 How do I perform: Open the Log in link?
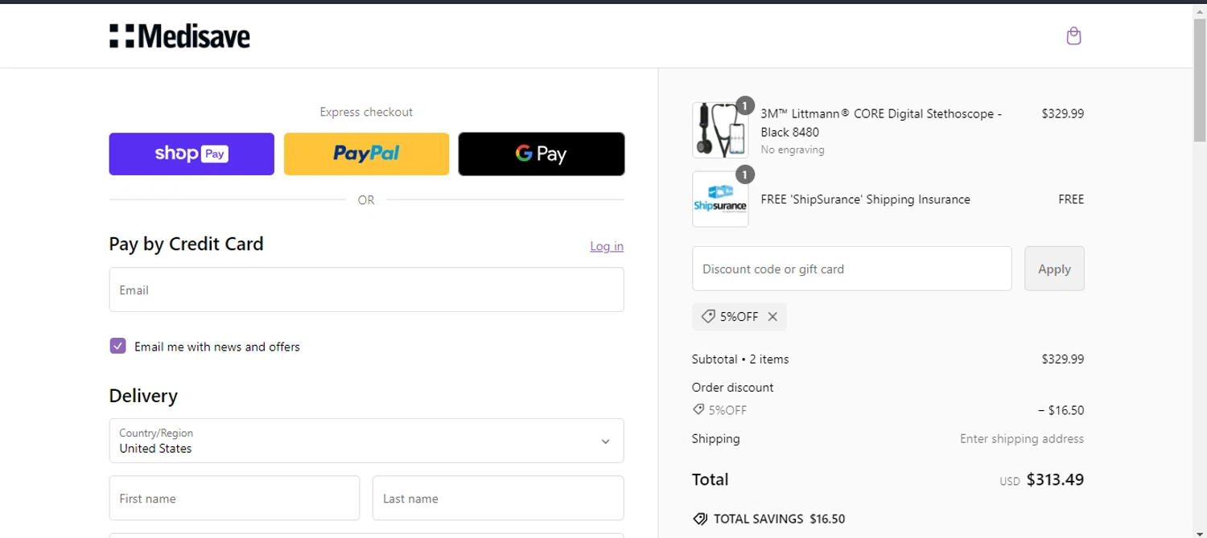tap(607, 246)
